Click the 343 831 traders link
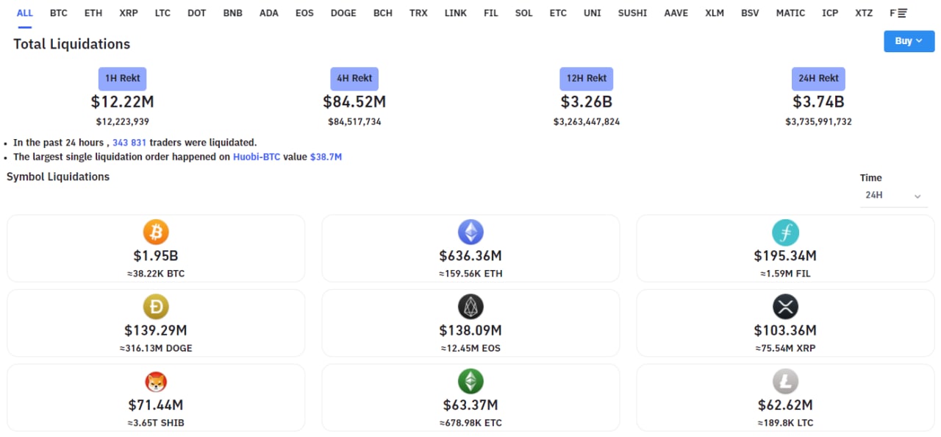The width and height of the screenshot is (941, 437). pos(129,143)
